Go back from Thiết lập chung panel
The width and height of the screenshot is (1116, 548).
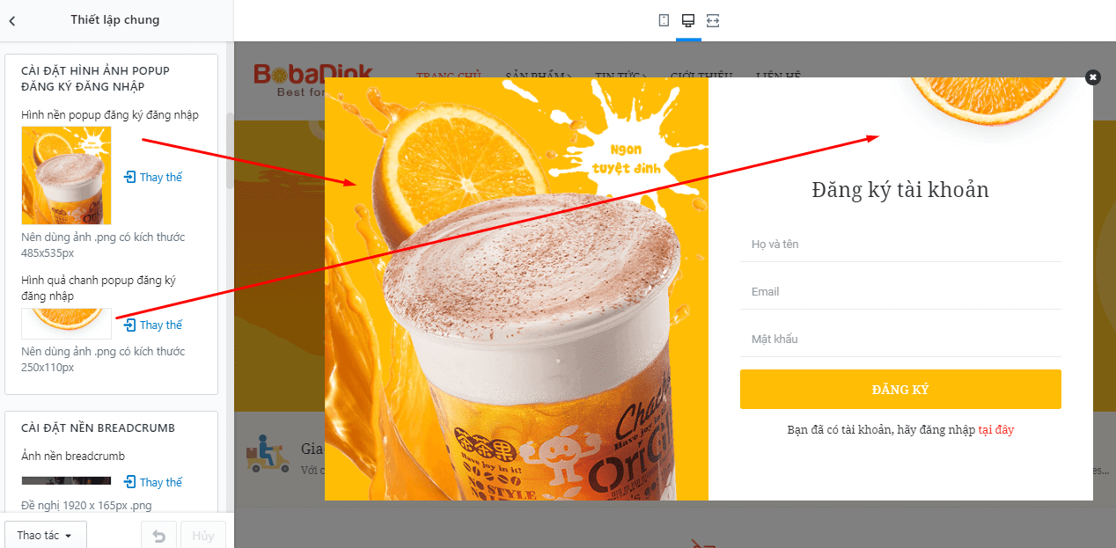(x=12, y=20)
